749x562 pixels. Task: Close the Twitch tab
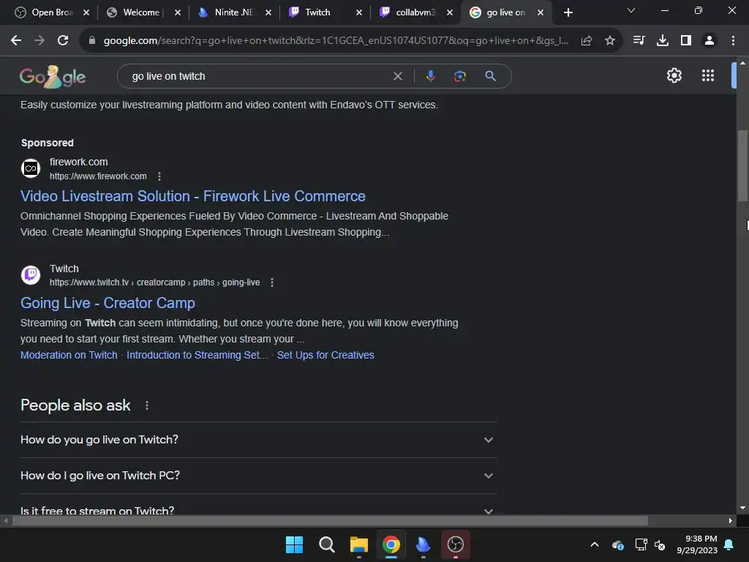pos(359,12)
